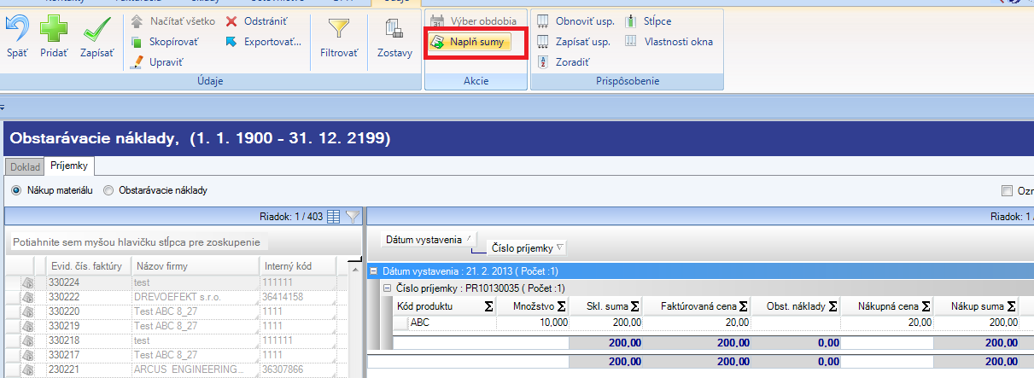
Task: Click the sigma icon in Faktúrovaná cena column
Action: (x=744, y=305)
